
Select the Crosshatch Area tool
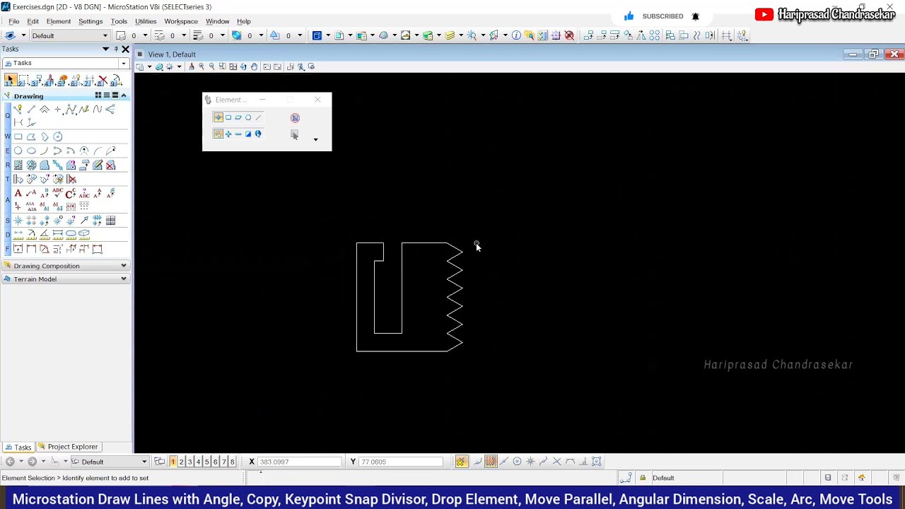[x=31, y=165]
